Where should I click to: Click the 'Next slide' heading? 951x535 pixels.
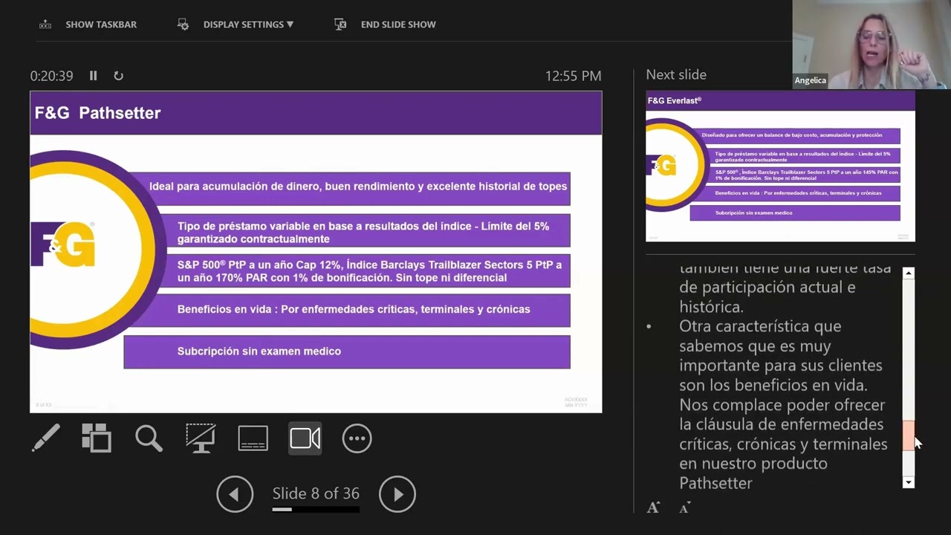(676, 74)
